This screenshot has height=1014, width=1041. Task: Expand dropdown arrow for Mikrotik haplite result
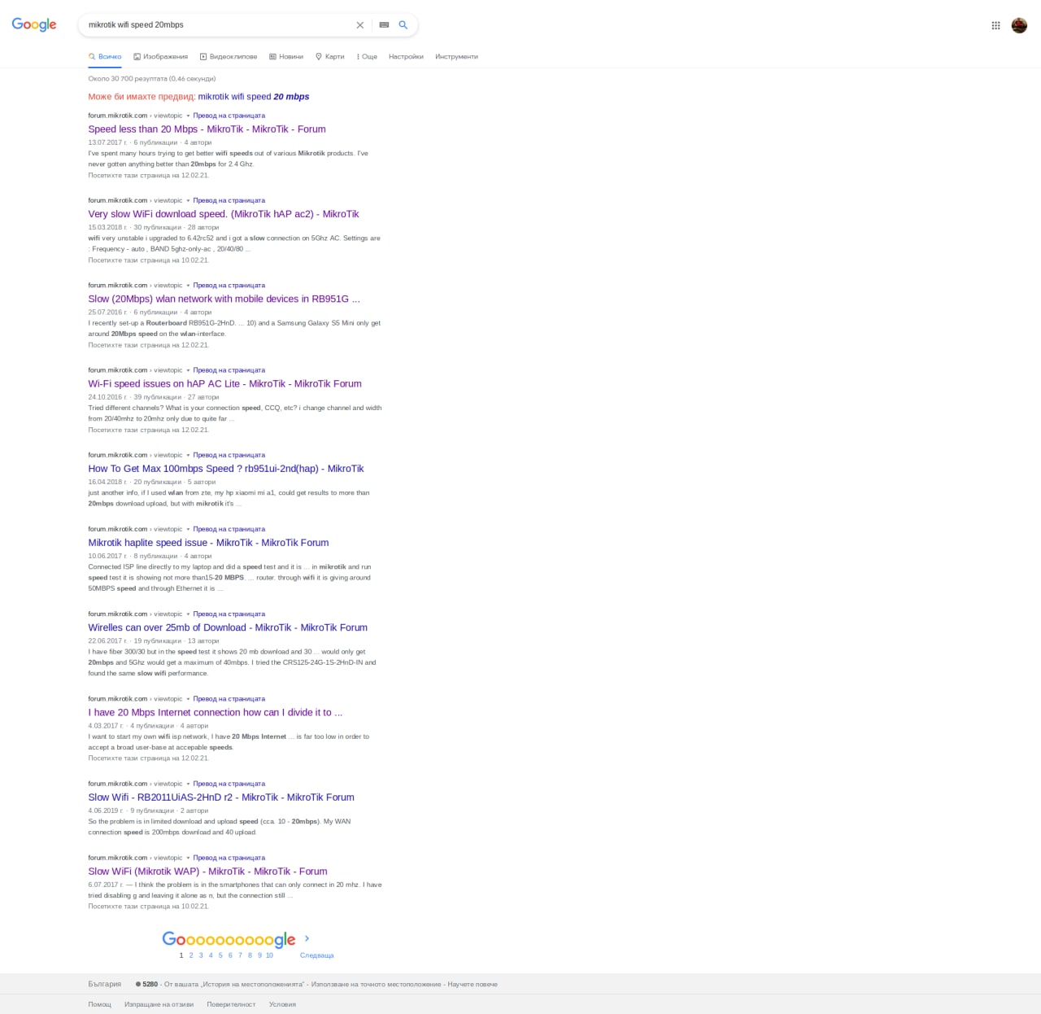point(188,529)
